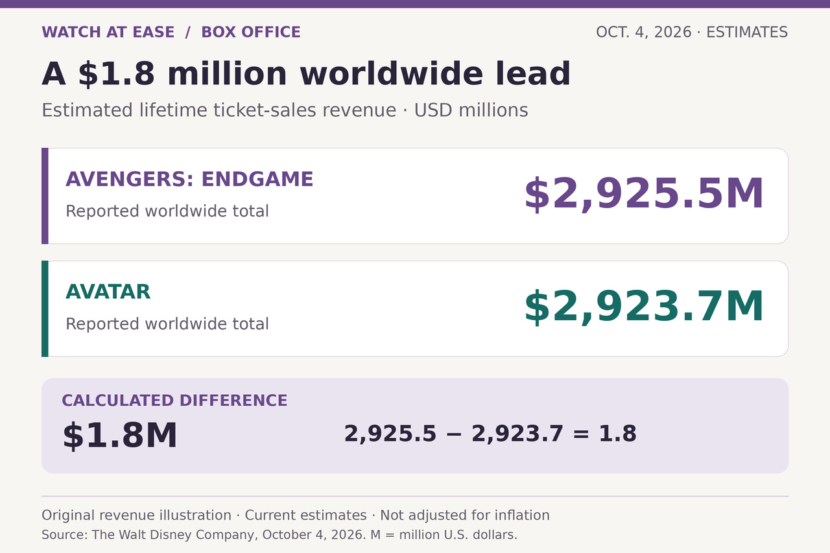Select the CALCULATED DIFFERENCE label
This screenshot has width=830, height=553.
[174, 401]
